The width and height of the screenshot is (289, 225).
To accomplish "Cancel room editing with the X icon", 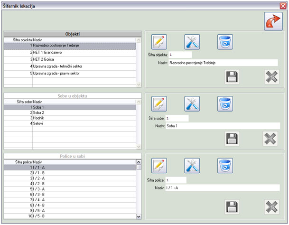I will (x=270, y=139).
